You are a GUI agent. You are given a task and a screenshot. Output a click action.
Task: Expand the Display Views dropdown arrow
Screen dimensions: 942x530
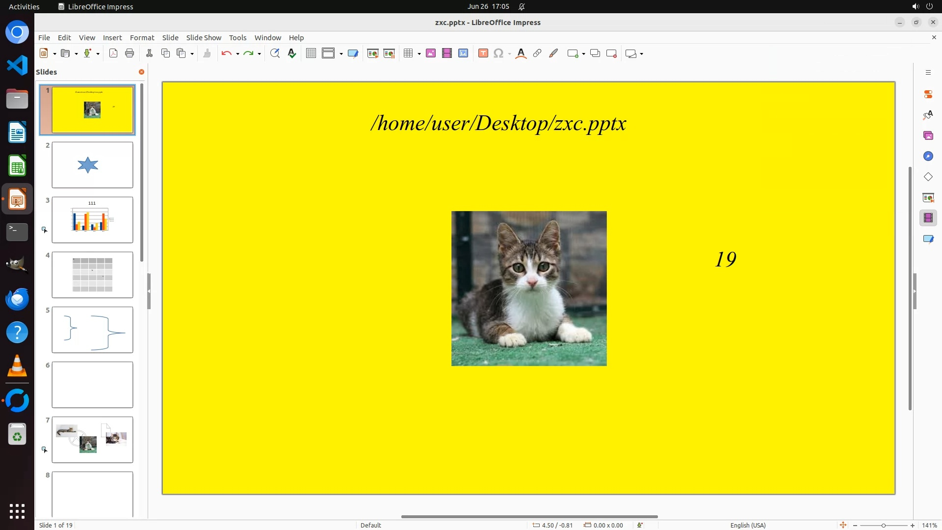(x=341, y=53)
